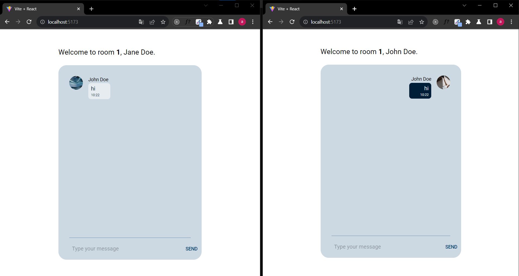
Task: Open a new tab in the left window
Action: point(92,9)
